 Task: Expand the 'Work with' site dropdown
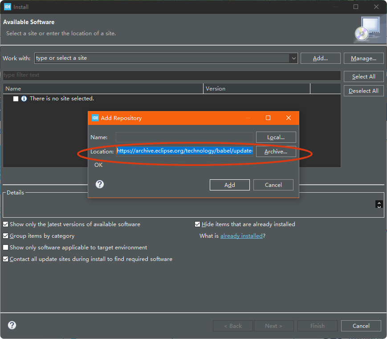tap(293, 58)
